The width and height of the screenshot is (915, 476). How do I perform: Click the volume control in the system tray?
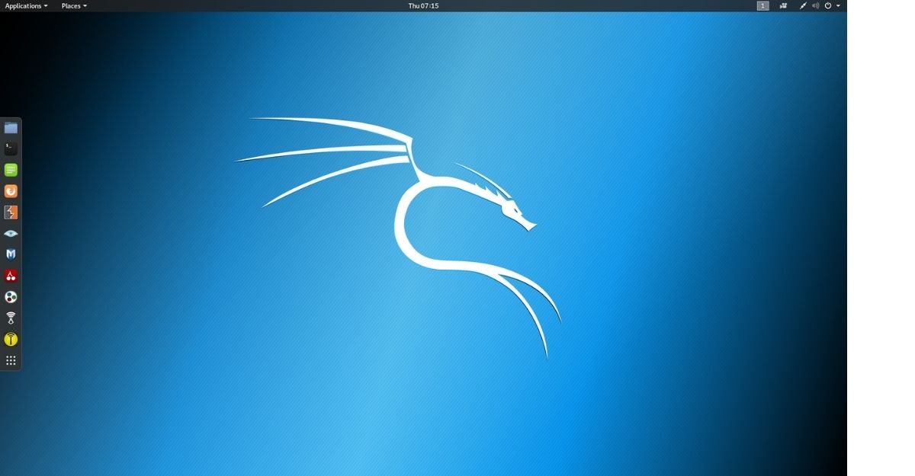click(x=814, y=5)
